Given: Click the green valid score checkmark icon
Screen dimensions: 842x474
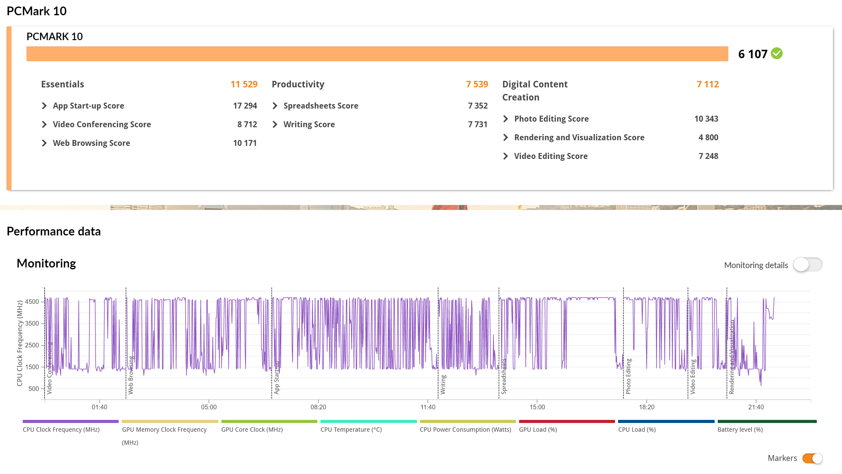Looking at the screenshot, I should coord(777,53).
